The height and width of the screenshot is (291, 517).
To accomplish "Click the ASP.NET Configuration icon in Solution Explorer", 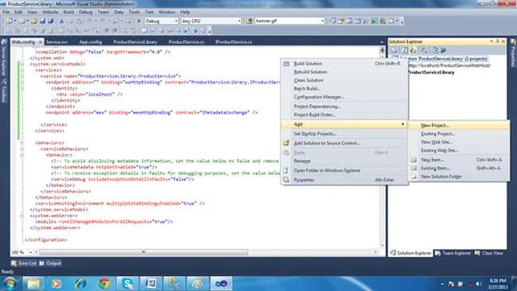I will [444, 50].
